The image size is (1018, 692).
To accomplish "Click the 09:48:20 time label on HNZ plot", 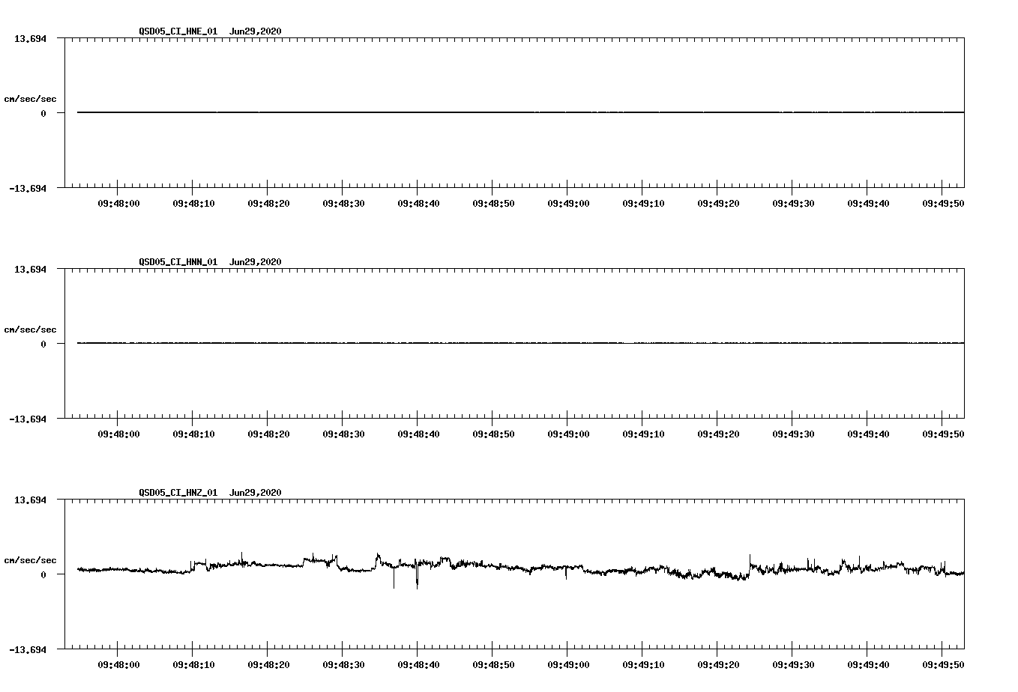I will pos(268,665).
